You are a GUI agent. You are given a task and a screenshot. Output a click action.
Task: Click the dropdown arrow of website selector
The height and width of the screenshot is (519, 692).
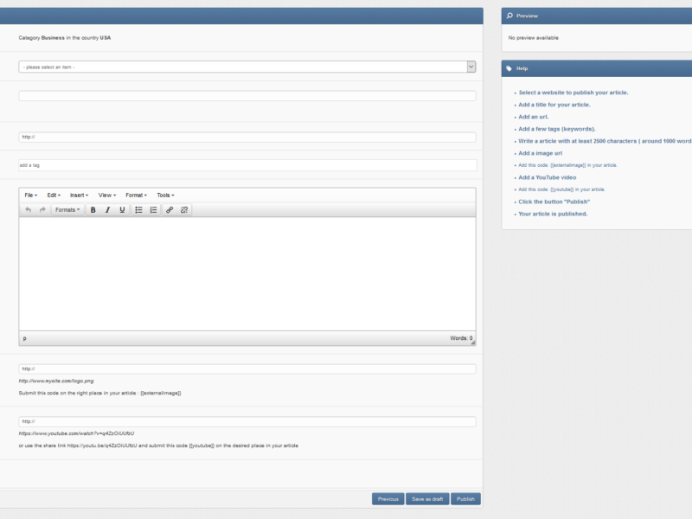point(471,67)
